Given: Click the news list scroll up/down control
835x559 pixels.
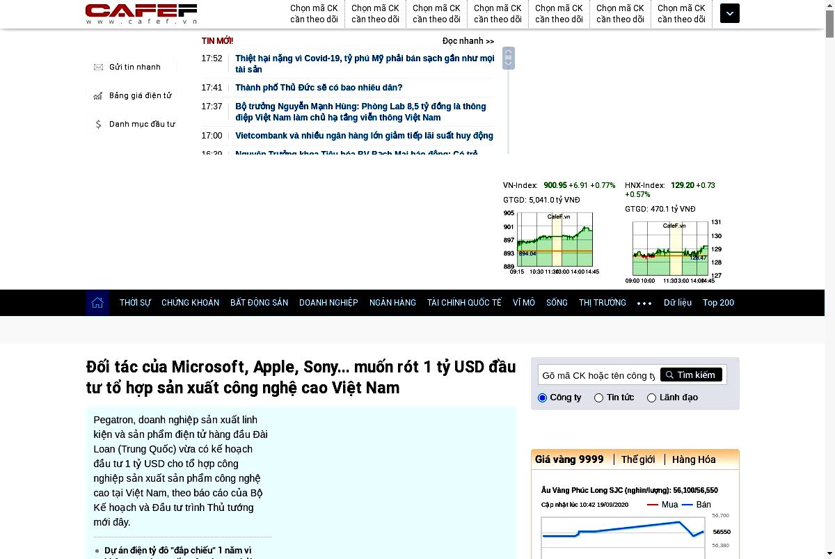Looking at the screenshot, I should click(509, 58).
